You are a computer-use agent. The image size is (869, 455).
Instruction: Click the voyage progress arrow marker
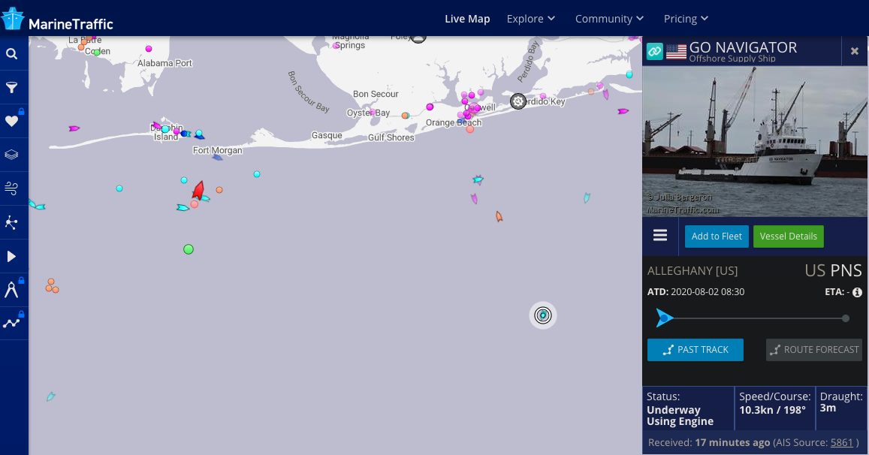[664, 318]
